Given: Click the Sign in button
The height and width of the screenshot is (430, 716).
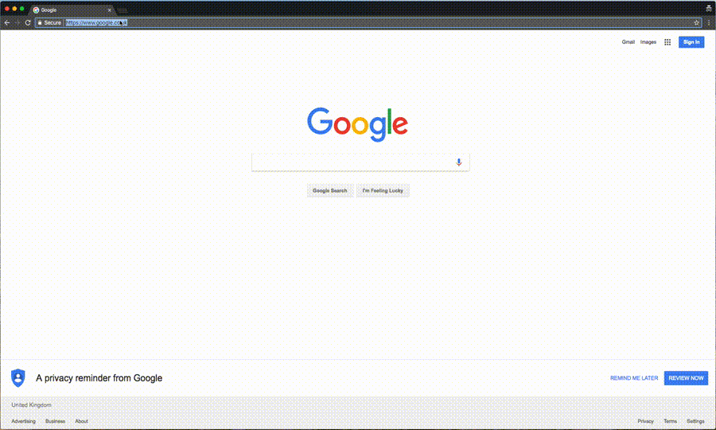Looking at the screenshot, I should click(x=691, y=42).
